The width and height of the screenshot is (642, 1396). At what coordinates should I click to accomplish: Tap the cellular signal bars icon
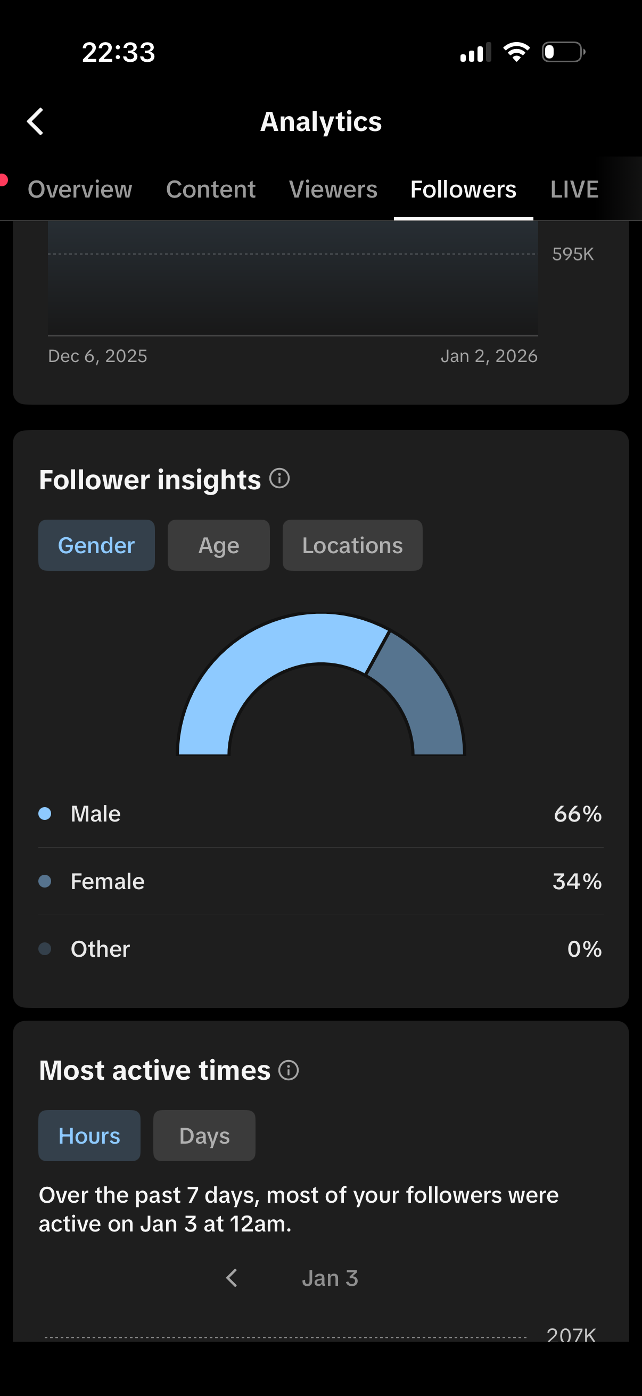[x=475, y=53]
